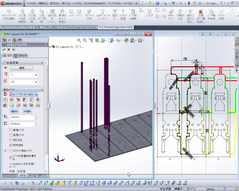Image resolution: width=239 pixels, height=191 pixels.
Task: Uncheck 材料抜き checkbox
Action: (x=11, y=145)
